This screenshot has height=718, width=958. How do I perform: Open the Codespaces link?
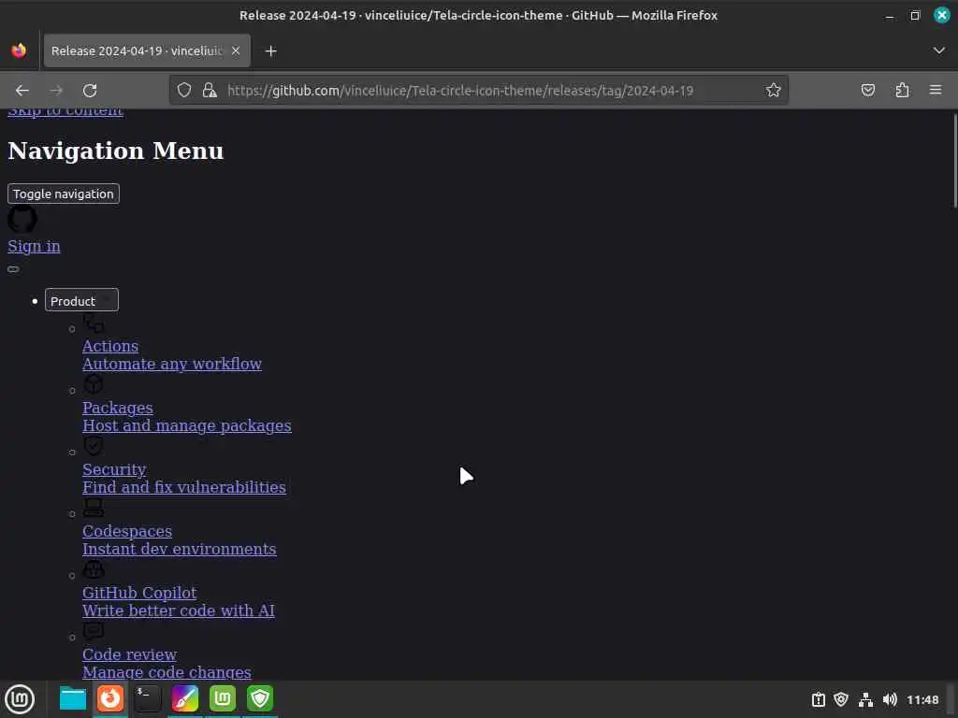tap(127, 531)
